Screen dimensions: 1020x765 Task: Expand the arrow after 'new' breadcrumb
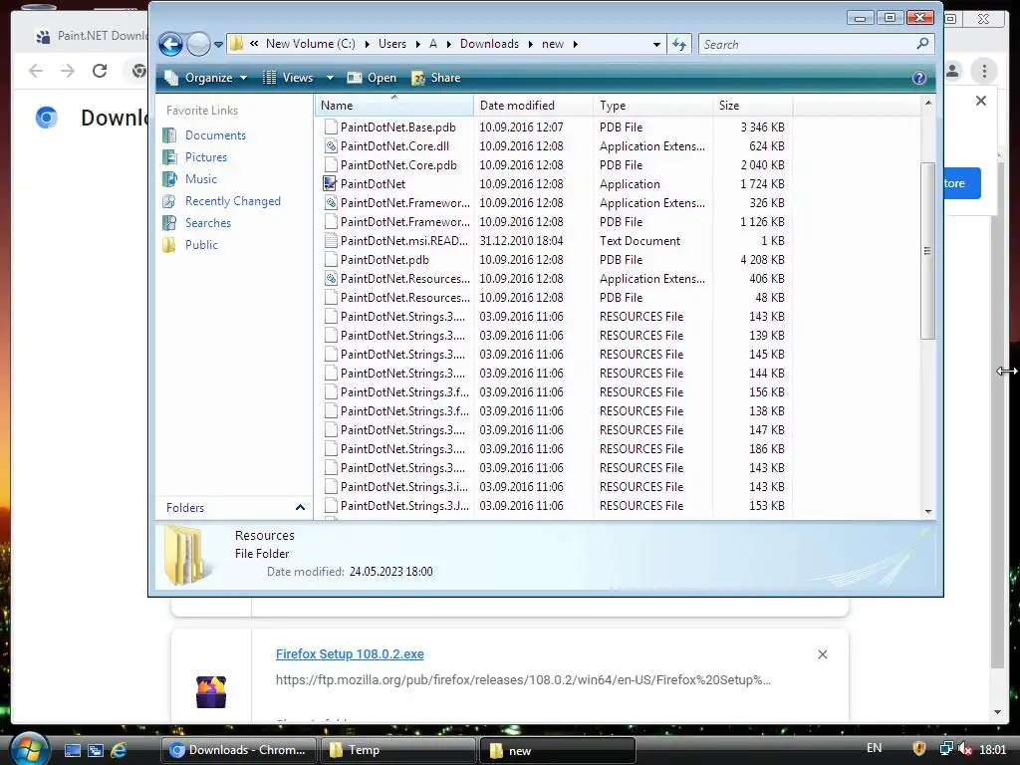point(575,44)
